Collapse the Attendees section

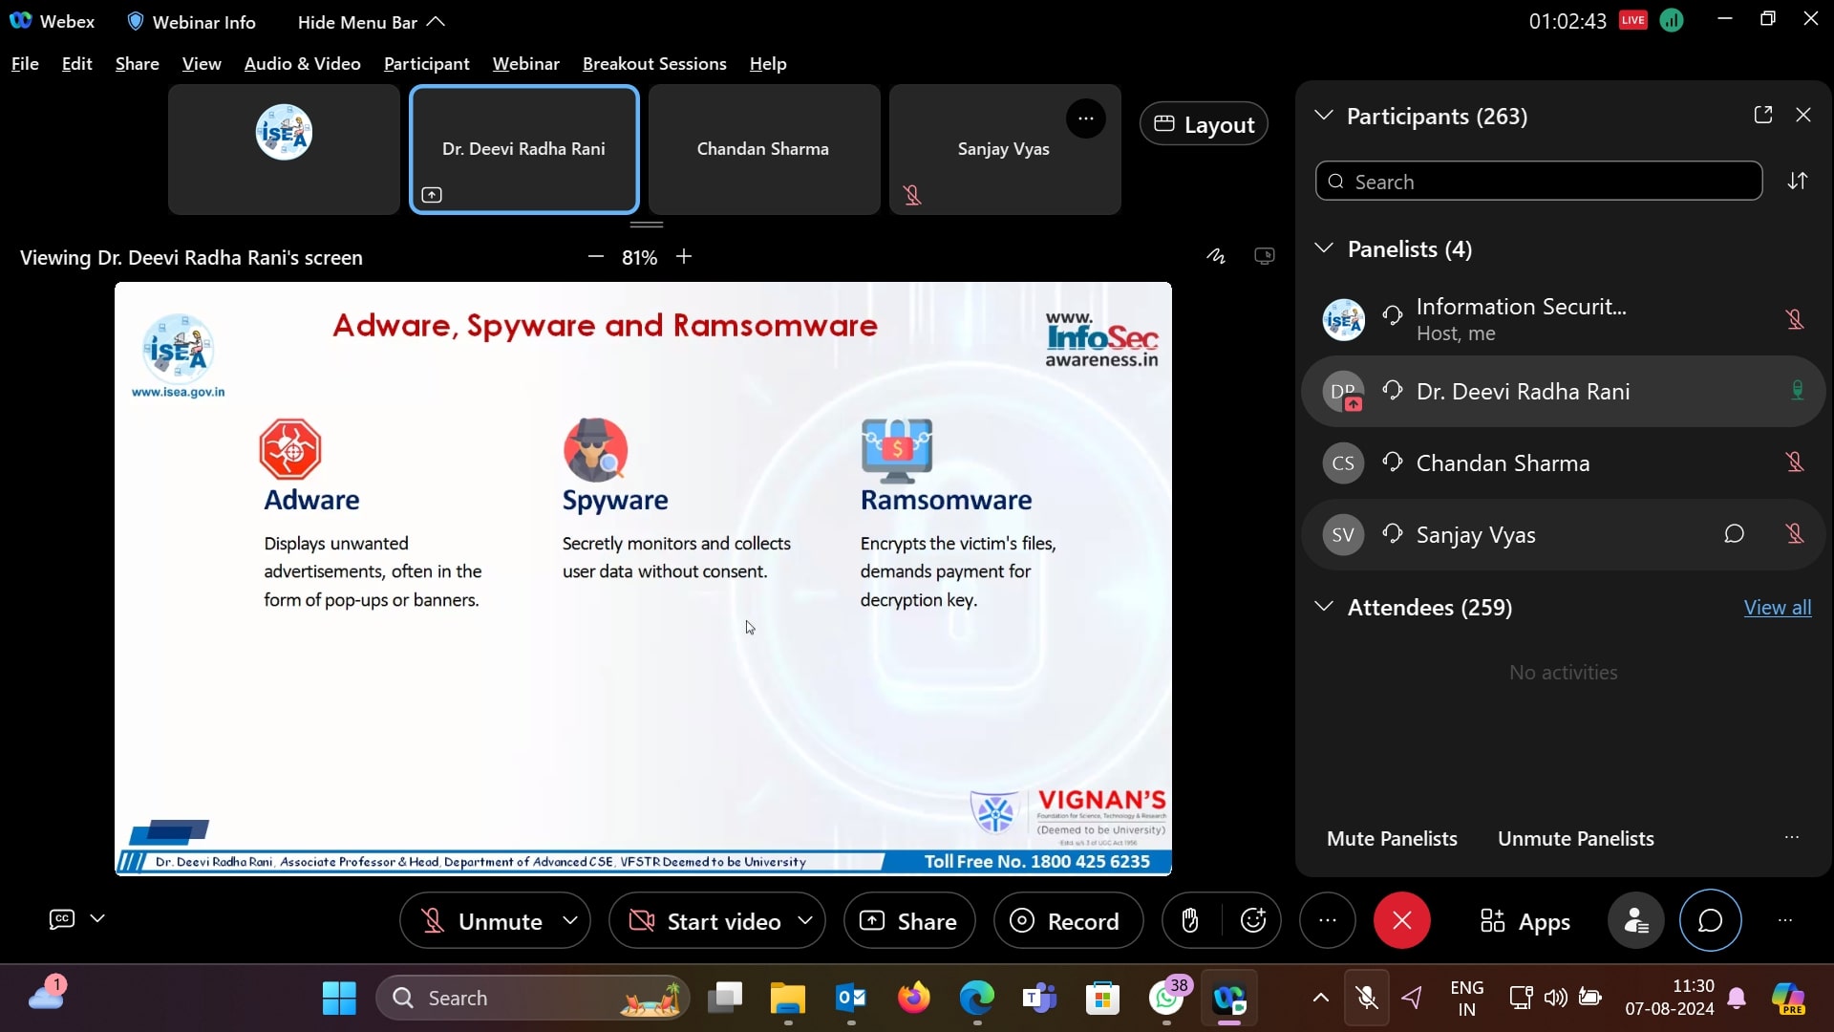coord(1324,607)
